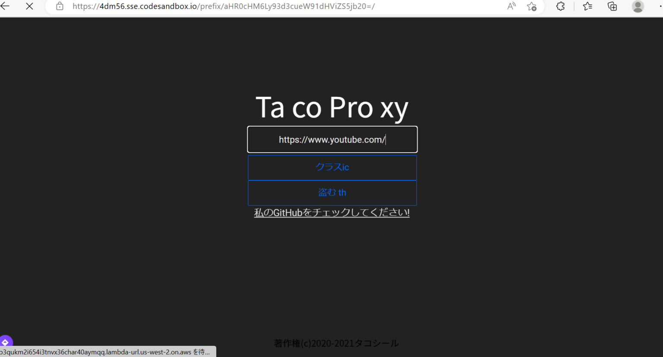This screenshot has width=663, height=357.
Task: Open the Extensions puzzle icon
Action: pyautogui.click(x=560, y=6)
